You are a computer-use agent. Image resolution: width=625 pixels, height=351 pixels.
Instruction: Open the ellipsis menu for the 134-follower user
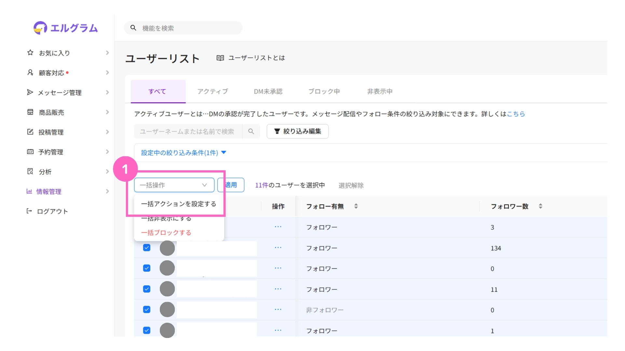point(278,248)
